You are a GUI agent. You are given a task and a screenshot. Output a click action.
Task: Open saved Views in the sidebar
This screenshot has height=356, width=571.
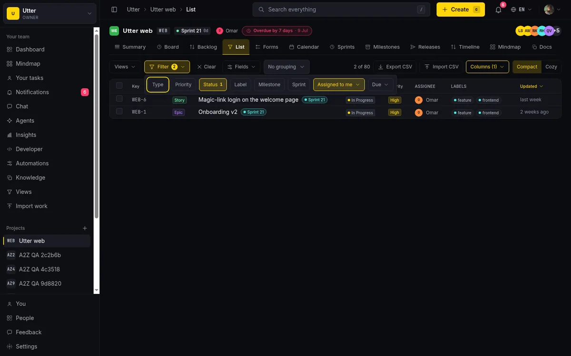coord(47,192)
